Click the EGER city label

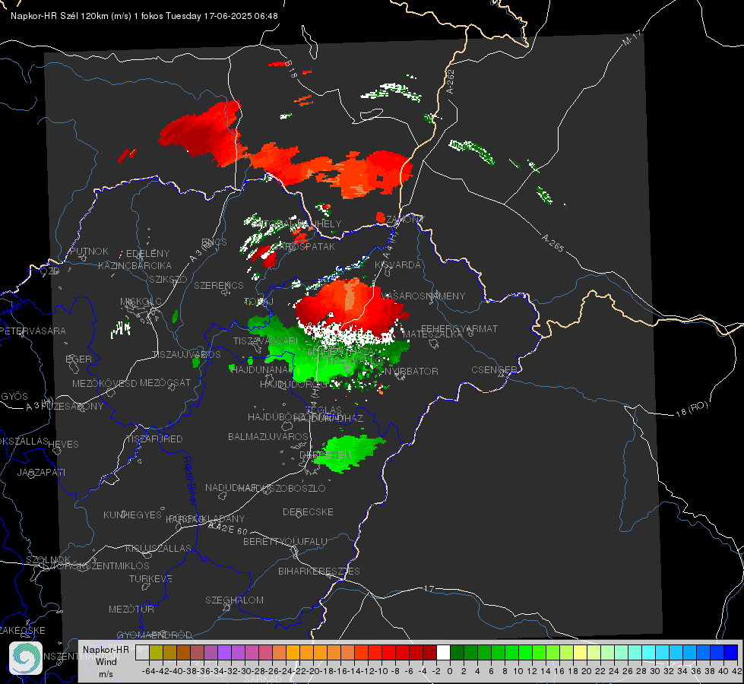pos(78,359)
